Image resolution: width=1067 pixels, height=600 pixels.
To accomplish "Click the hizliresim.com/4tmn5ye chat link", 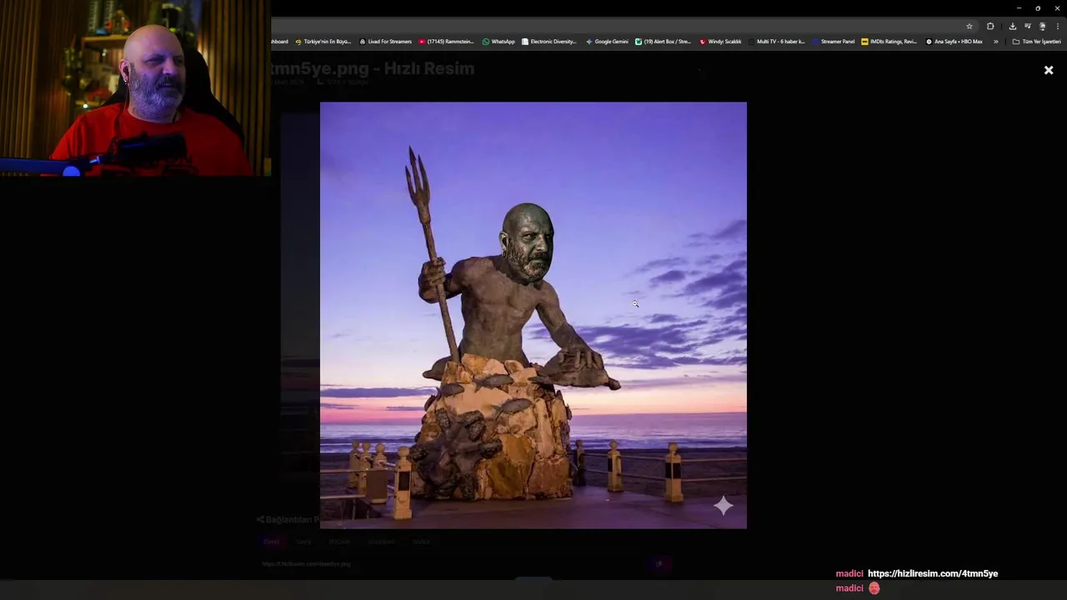I will click(x=933, y=573).
